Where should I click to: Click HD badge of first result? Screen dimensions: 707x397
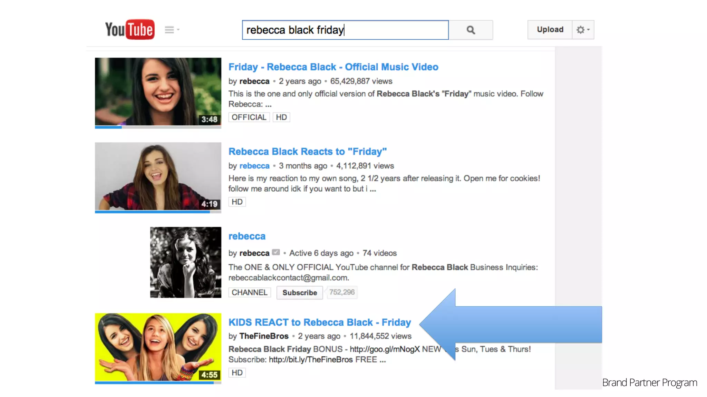pos(281,117)
